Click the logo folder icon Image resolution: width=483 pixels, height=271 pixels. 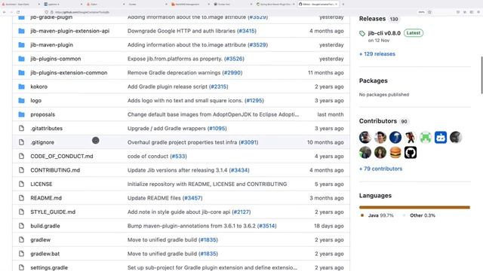[x=21, y=100]
